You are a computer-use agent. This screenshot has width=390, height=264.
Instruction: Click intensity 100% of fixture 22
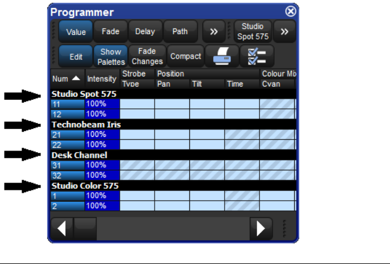pyautogui.click(x=103, y=145)
